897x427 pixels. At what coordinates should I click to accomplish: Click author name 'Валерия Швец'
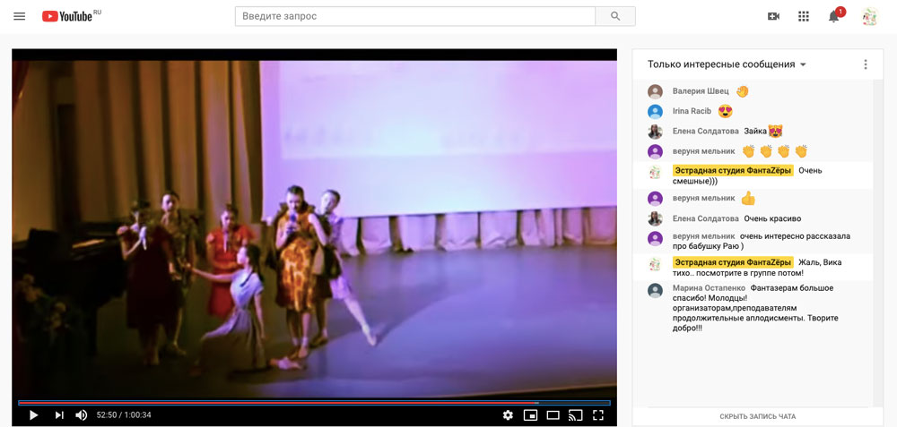pos(701,91)
